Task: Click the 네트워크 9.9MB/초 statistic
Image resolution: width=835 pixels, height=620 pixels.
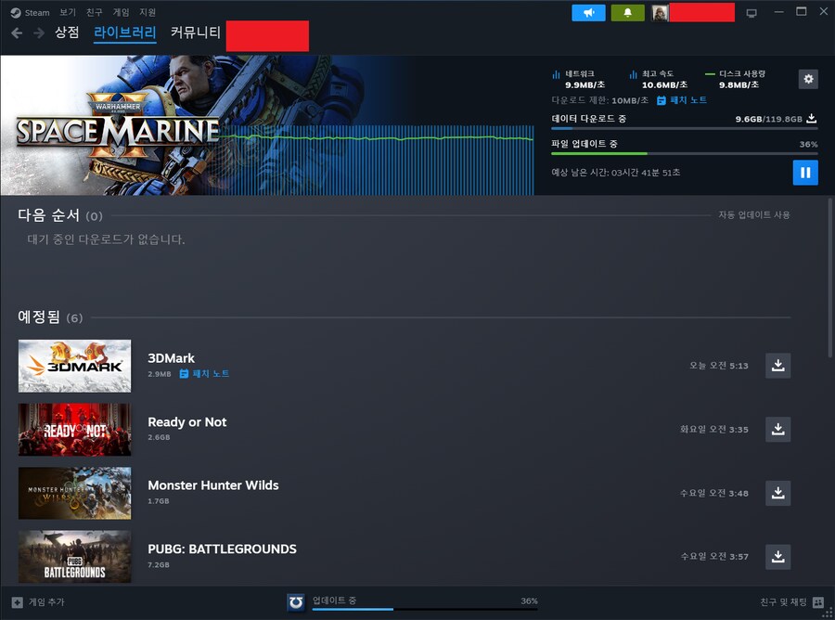Action: pos(579,80)
